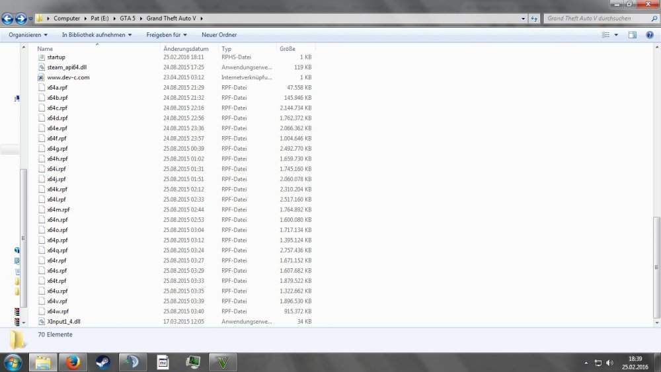Click the network tray icon
This screenshot has width=661, height=372.
[598, 363]
